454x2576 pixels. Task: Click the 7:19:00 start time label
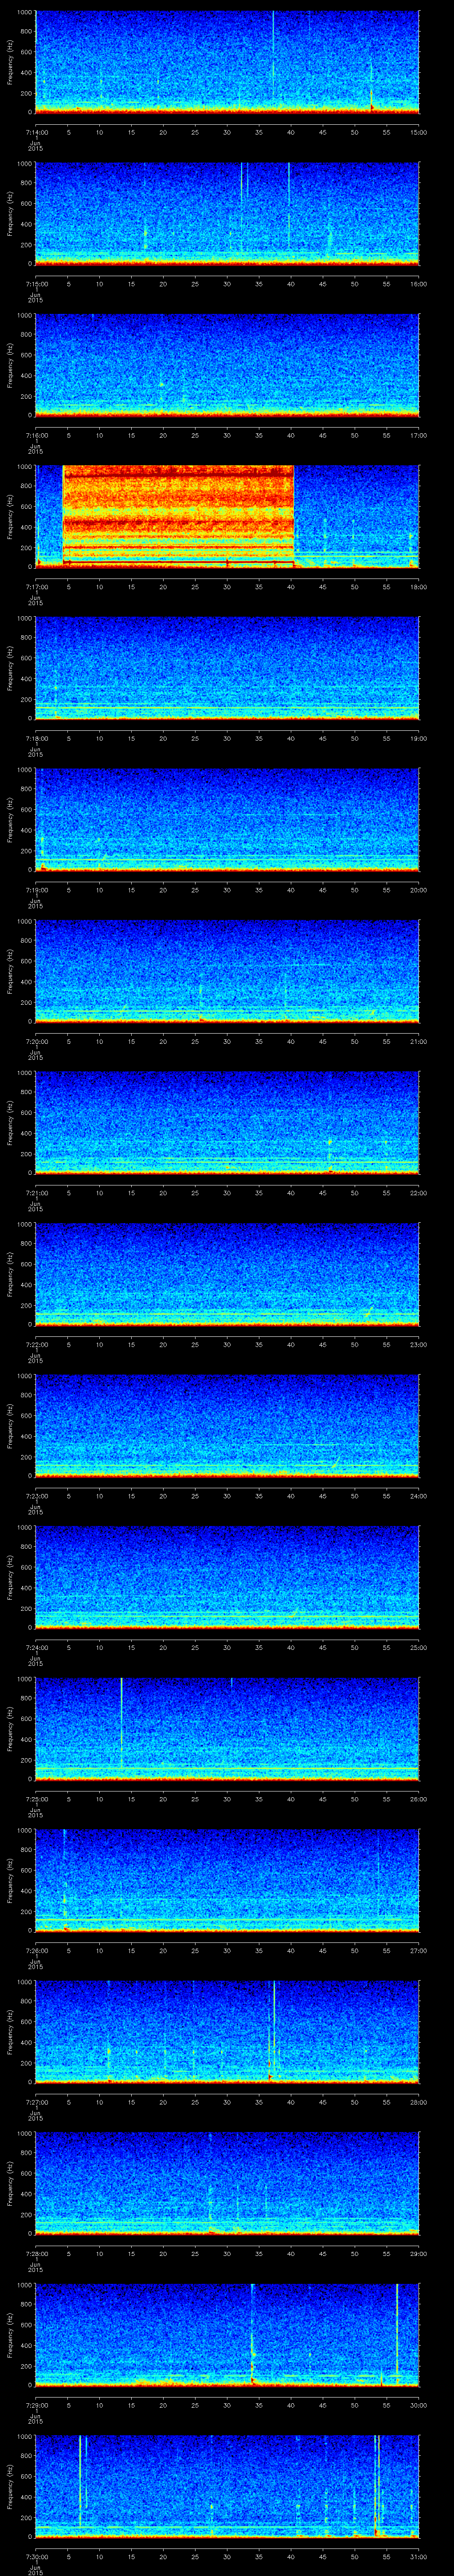click(x=36, y=890)
